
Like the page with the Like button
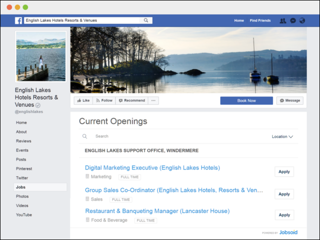pos(83,100)
